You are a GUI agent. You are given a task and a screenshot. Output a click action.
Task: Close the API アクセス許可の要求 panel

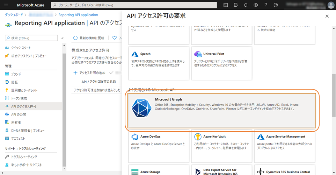tap(327, 16)
